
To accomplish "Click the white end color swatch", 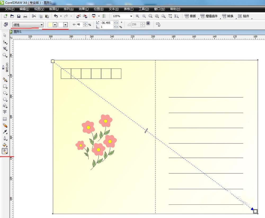I will (61, 25).
